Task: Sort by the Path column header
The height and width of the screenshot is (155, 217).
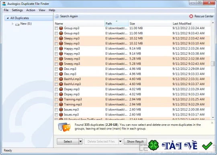Action: point(117,24)
